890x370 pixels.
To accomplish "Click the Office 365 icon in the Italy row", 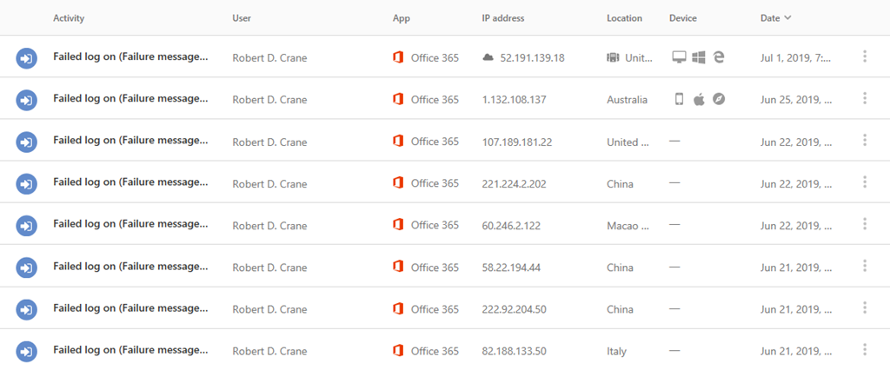I will [x=398, y=350].
